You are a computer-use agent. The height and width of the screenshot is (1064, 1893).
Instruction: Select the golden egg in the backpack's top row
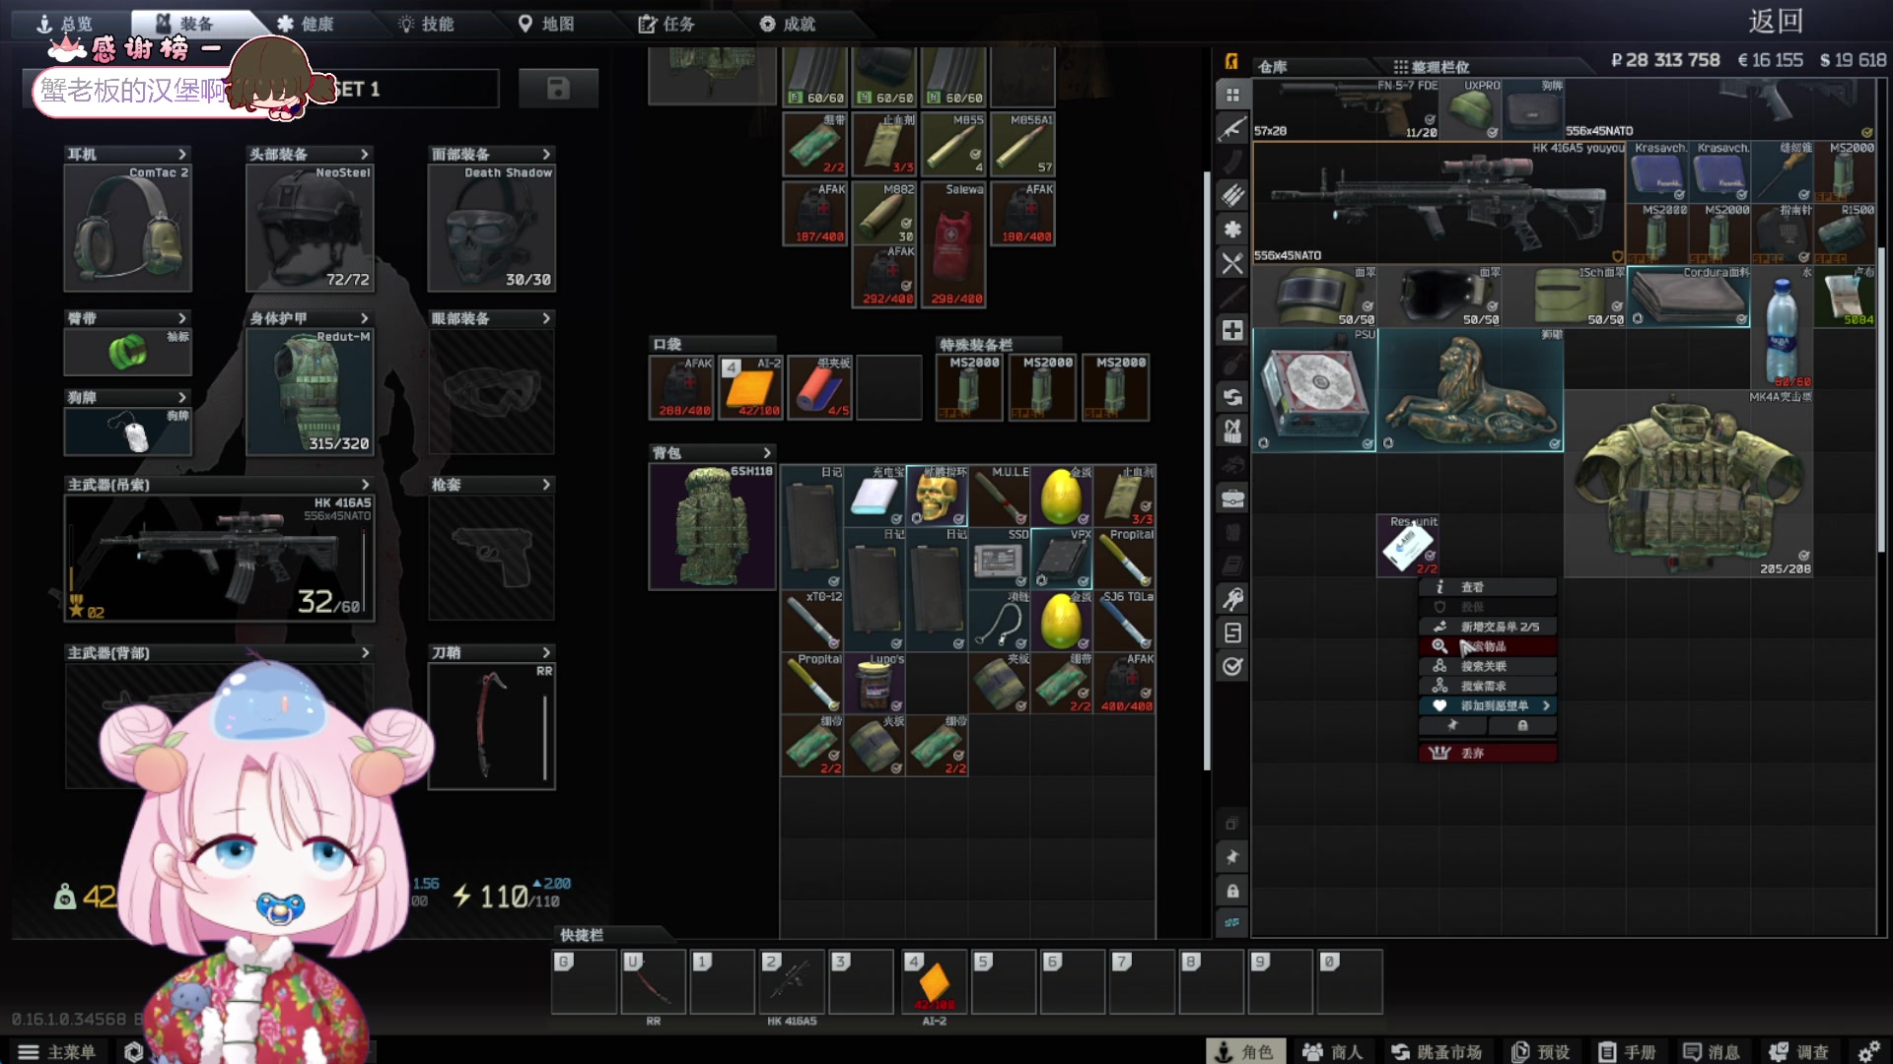(1061, 497)
